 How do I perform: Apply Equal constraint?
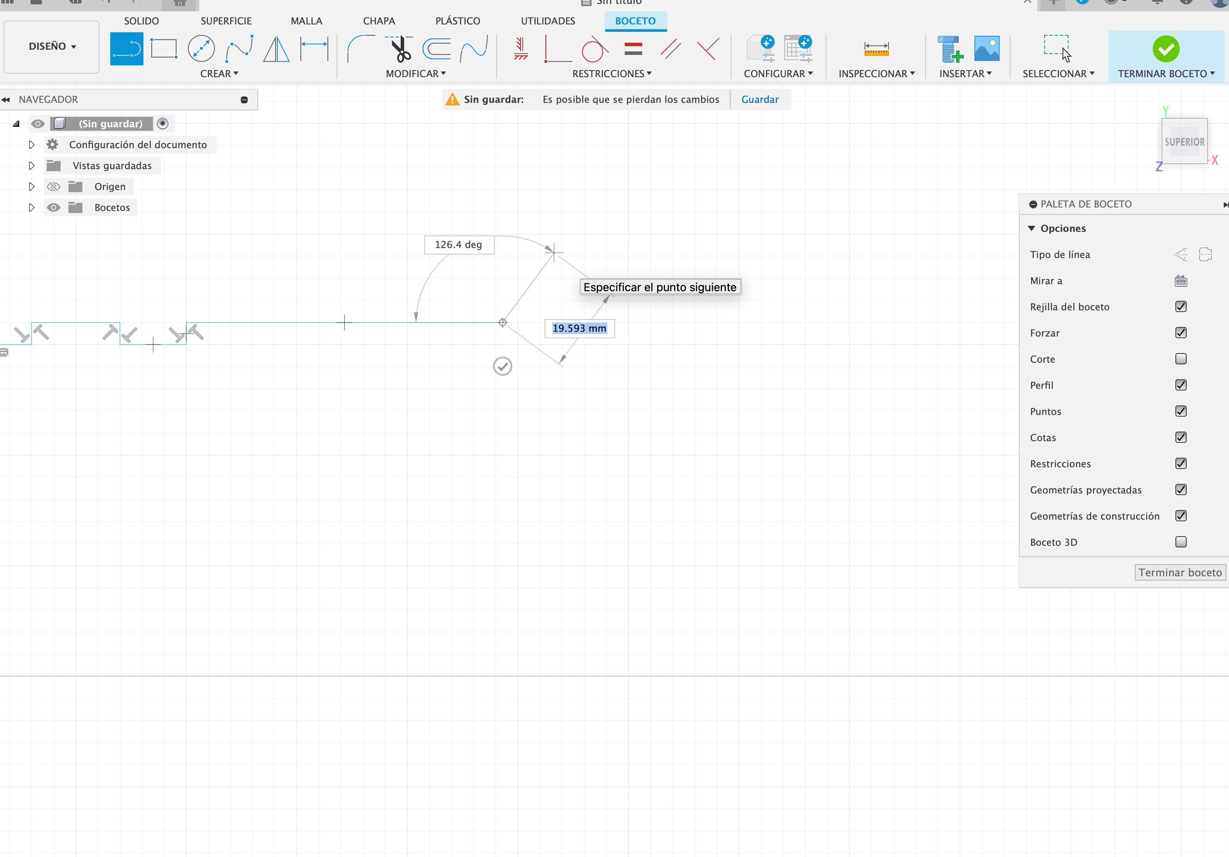click(x=633, y=49)
